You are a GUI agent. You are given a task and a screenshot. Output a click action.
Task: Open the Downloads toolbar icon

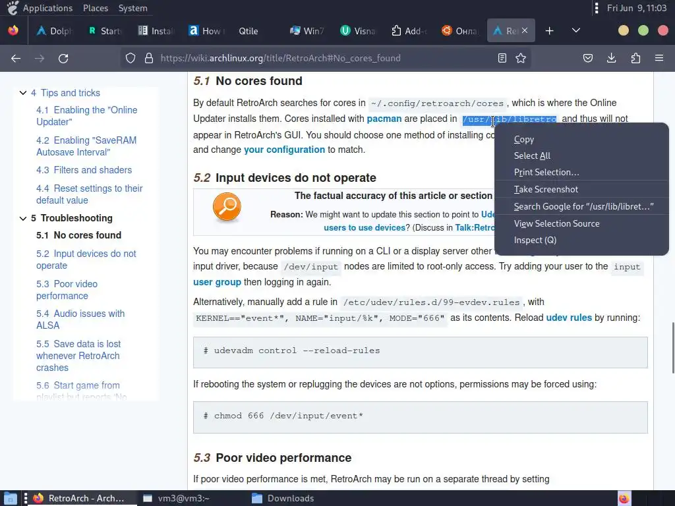611,58
